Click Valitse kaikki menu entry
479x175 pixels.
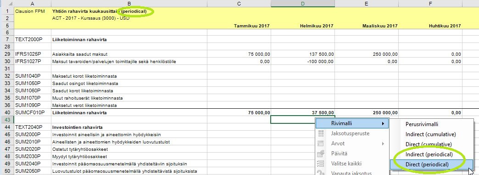pyautogui.click(x=352, y=164)
